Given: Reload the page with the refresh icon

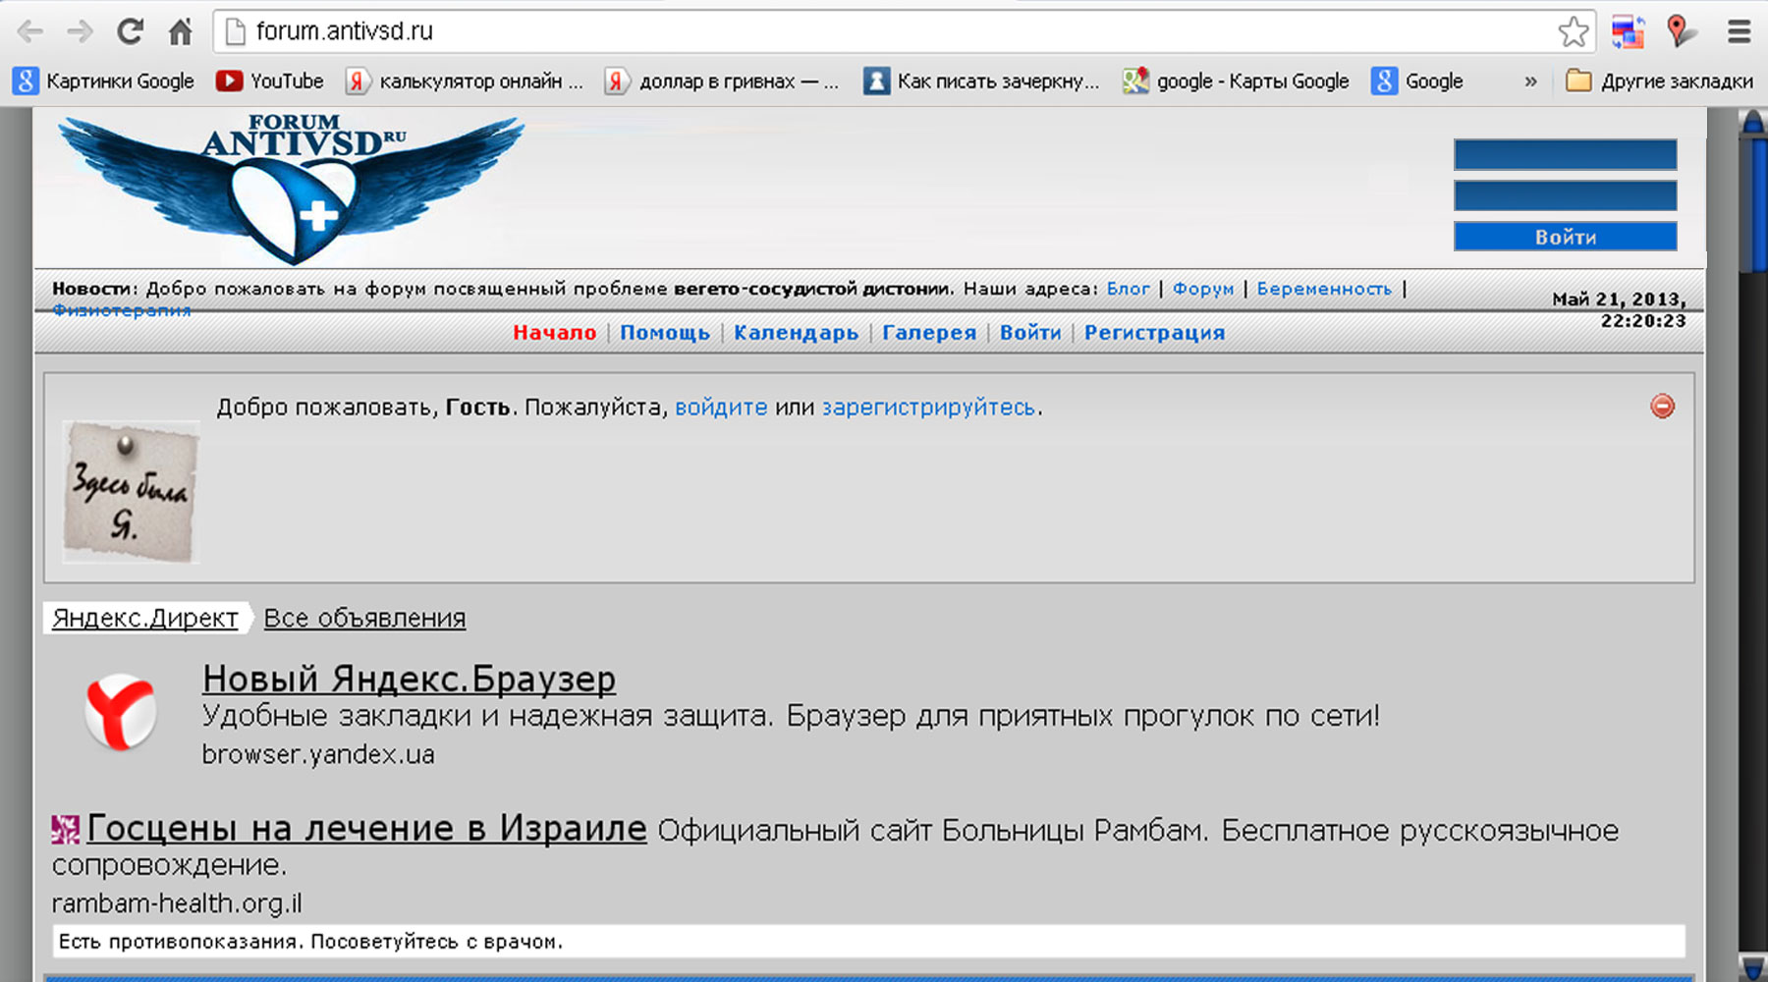Looking at the screenshot, I should click(130, 31).
